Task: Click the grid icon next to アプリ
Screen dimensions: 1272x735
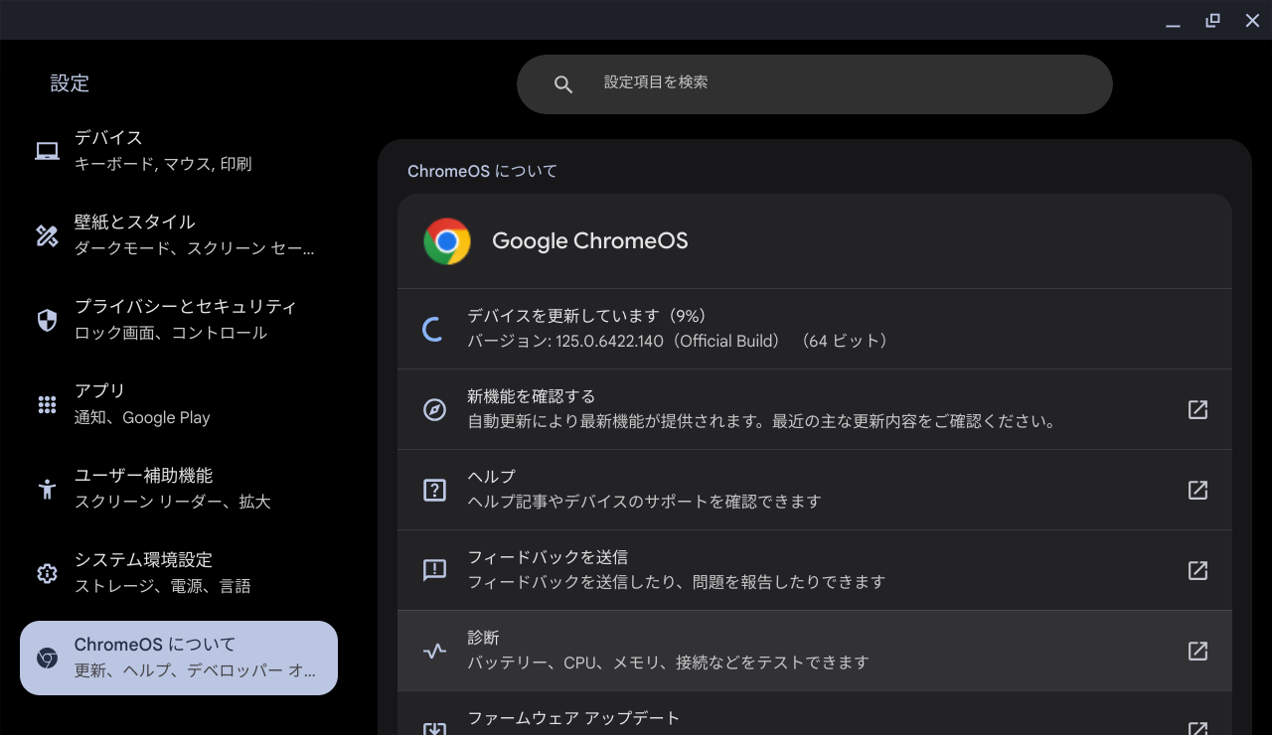Action: [x=46, y=403]
